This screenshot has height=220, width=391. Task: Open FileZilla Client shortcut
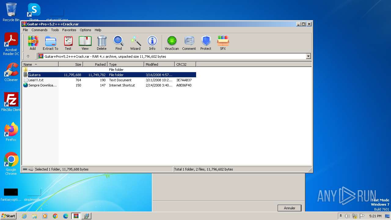tap(11, 102)
